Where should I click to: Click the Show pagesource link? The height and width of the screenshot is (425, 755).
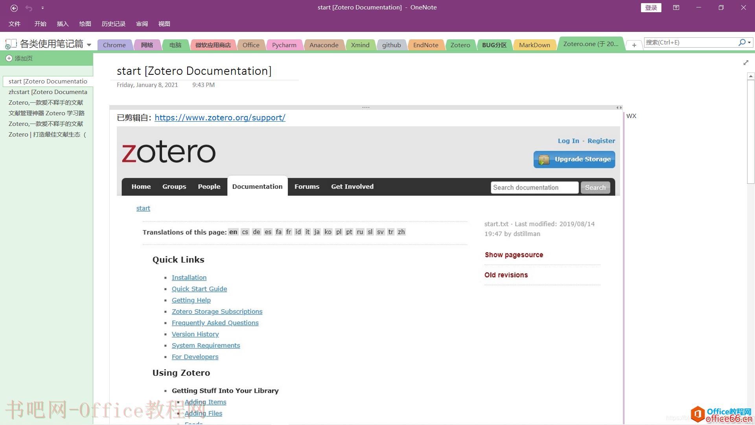pos(514,255)
